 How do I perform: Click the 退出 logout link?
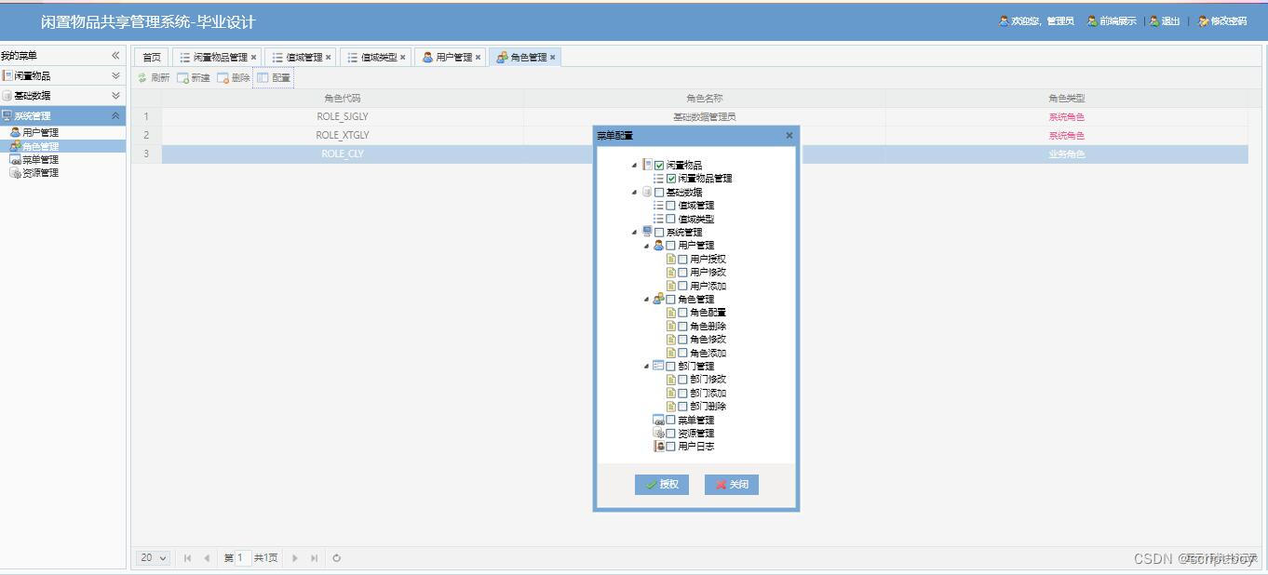(x=1170, y=20)
